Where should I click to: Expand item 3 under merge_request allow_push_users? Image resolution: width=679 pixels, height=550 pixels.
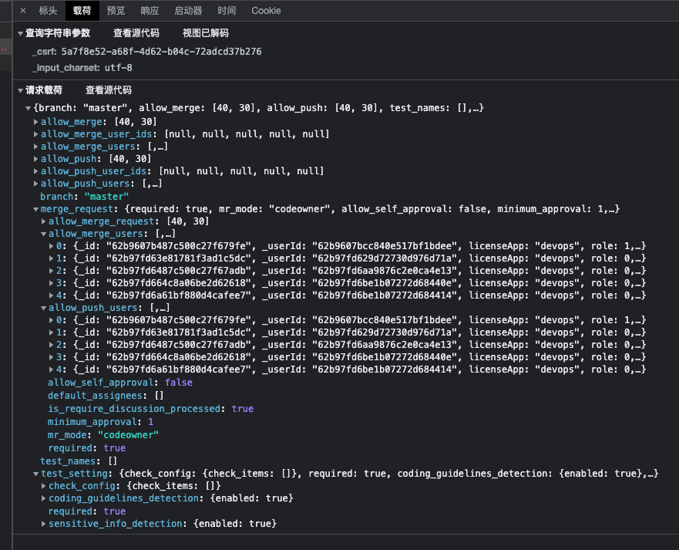52,357
